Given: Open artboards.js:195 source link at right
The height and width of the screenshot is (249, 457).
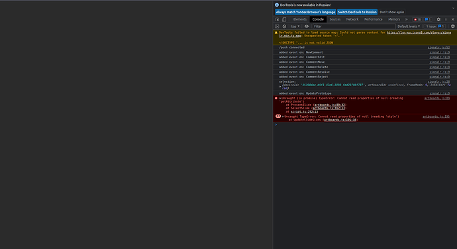Looking at the screenshot, I should point(436,117).
